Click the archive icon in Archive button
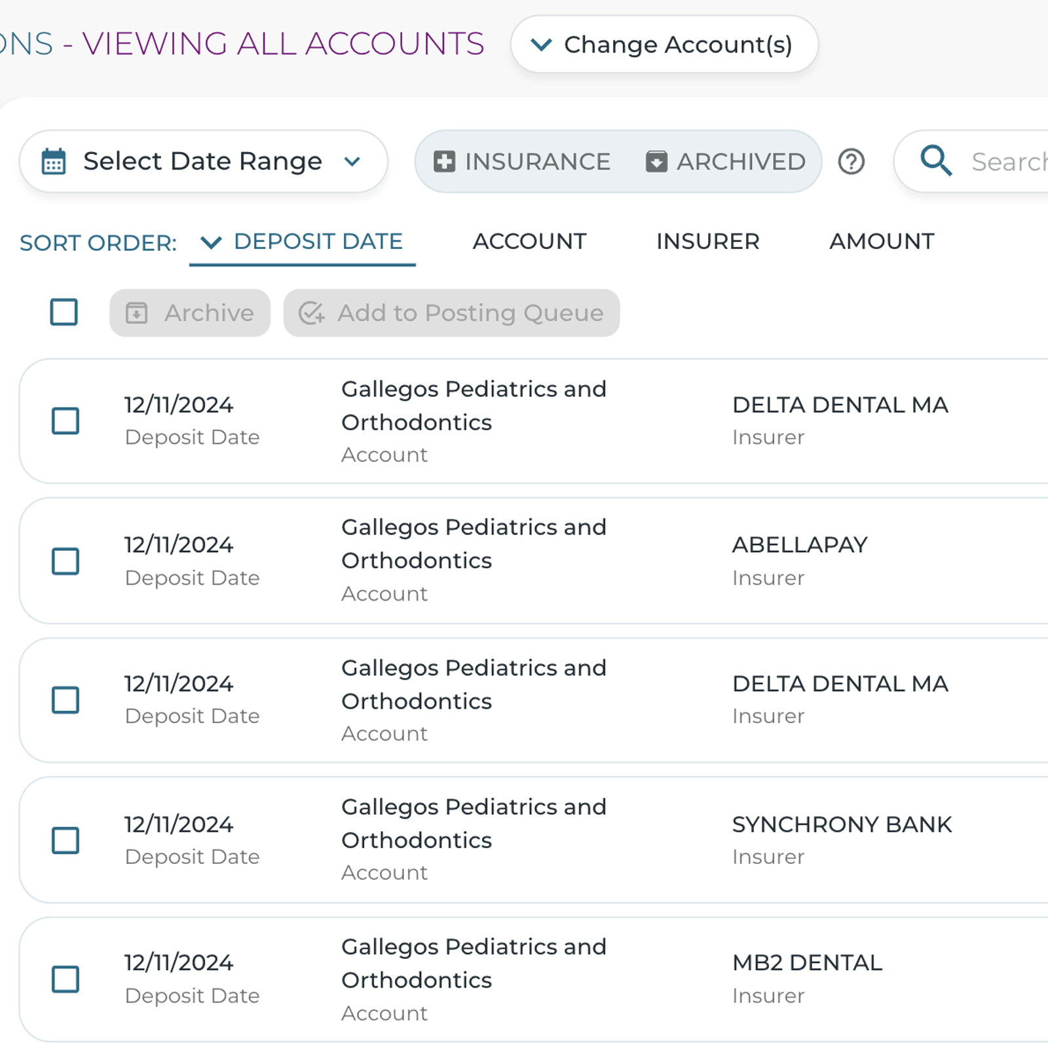The image size is (1048, 1048). tap(136, 313)
